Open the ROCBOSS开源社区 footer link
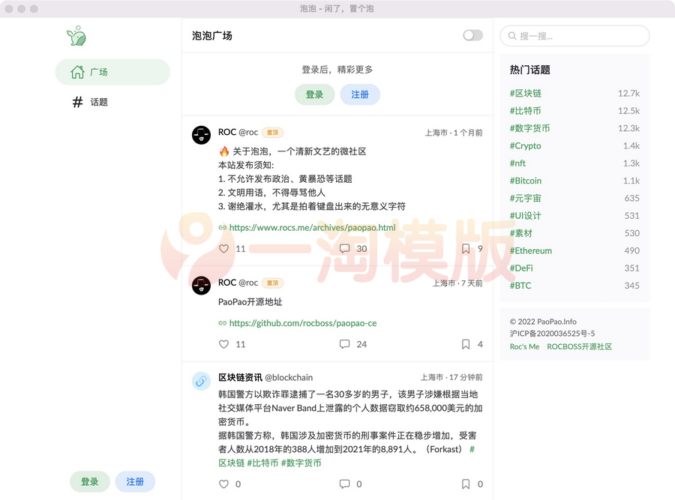The height and width of the screenshot is (500, 675). pyautogui.click(x=580, y=347)
